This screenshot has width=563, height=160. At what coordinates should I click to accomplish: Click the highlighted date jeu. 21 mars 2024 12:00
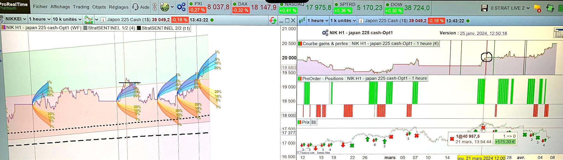[x=482, y=158]
